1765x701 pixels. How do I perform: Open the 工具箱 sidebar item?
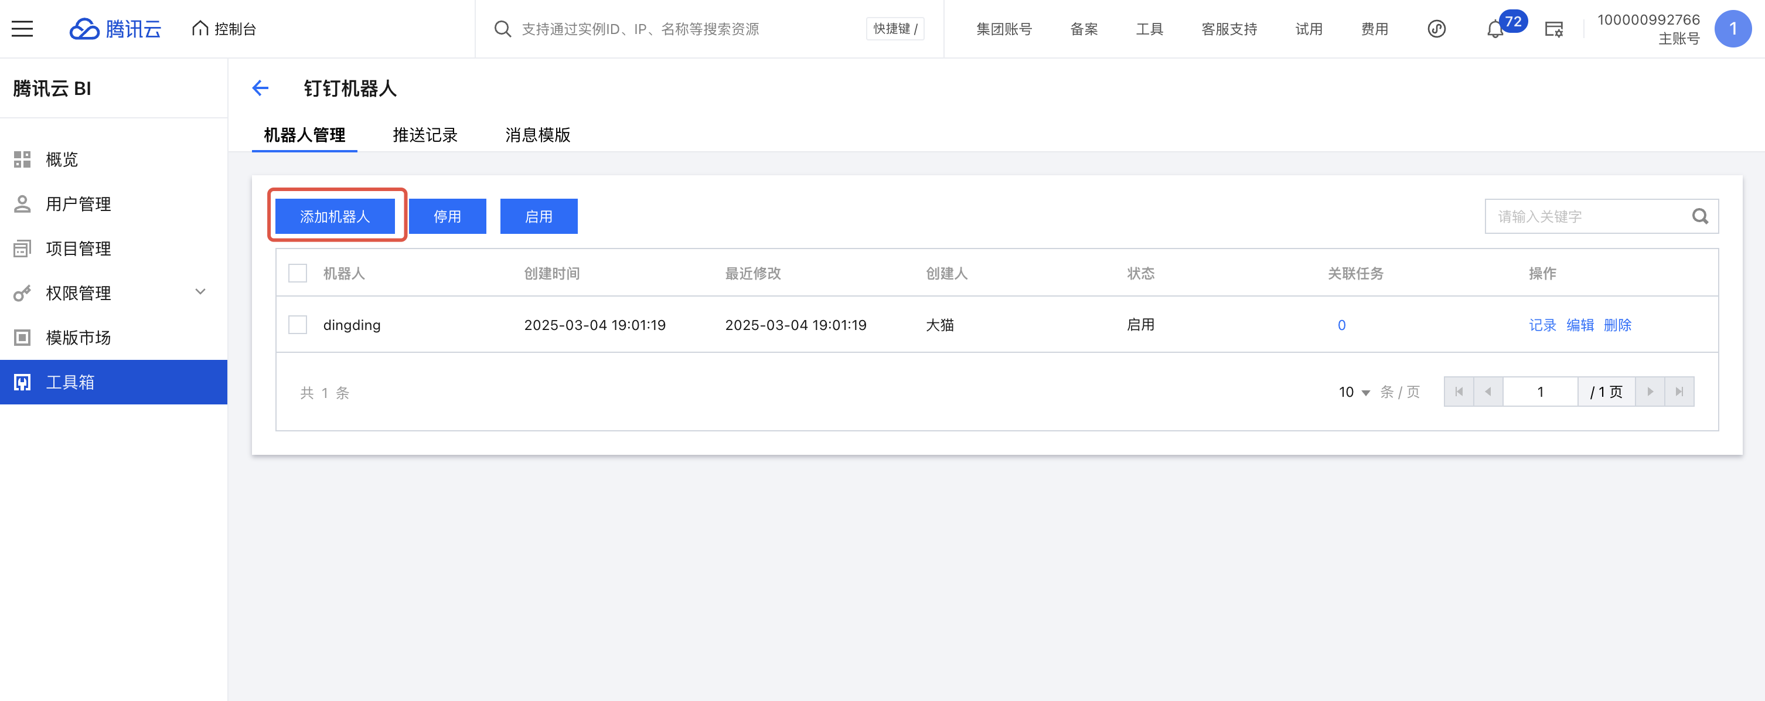coord(113,382)
